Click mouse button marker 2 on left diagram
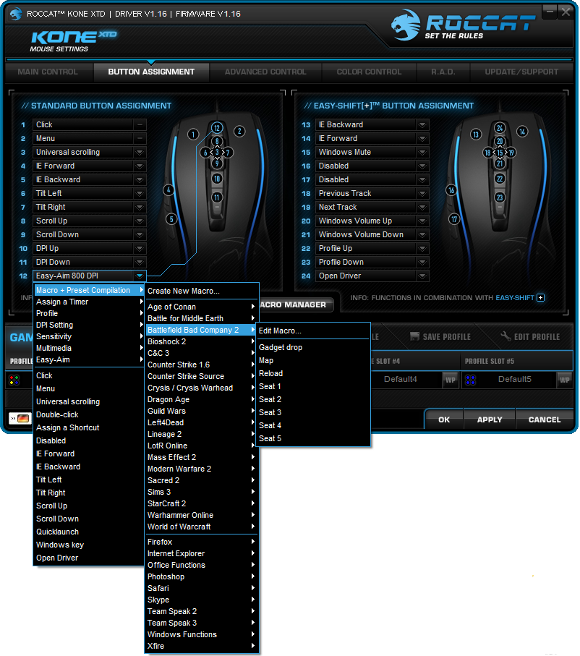The image size is (580, 656). tap(239, 132)
